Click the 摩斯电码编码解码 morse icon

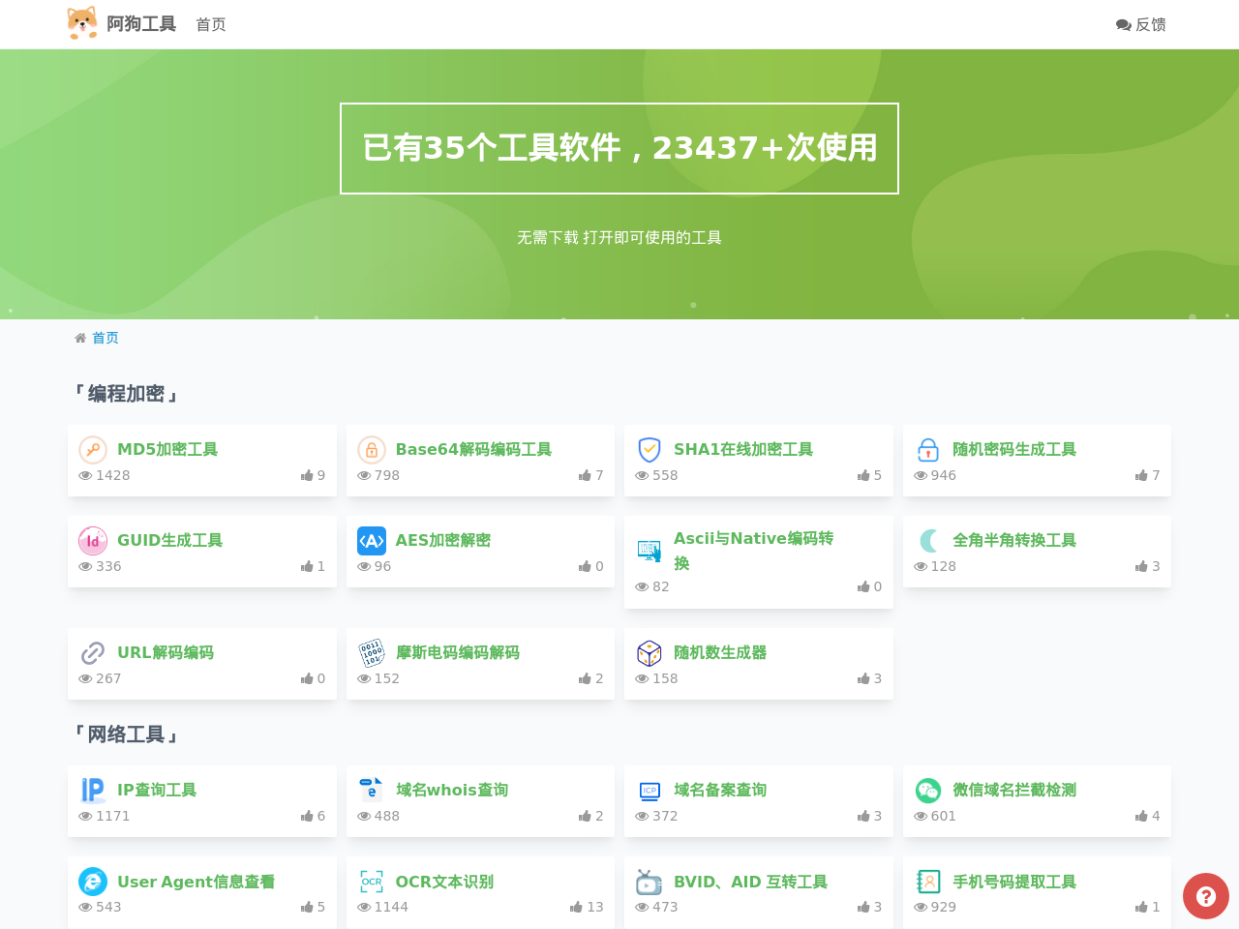371,652
